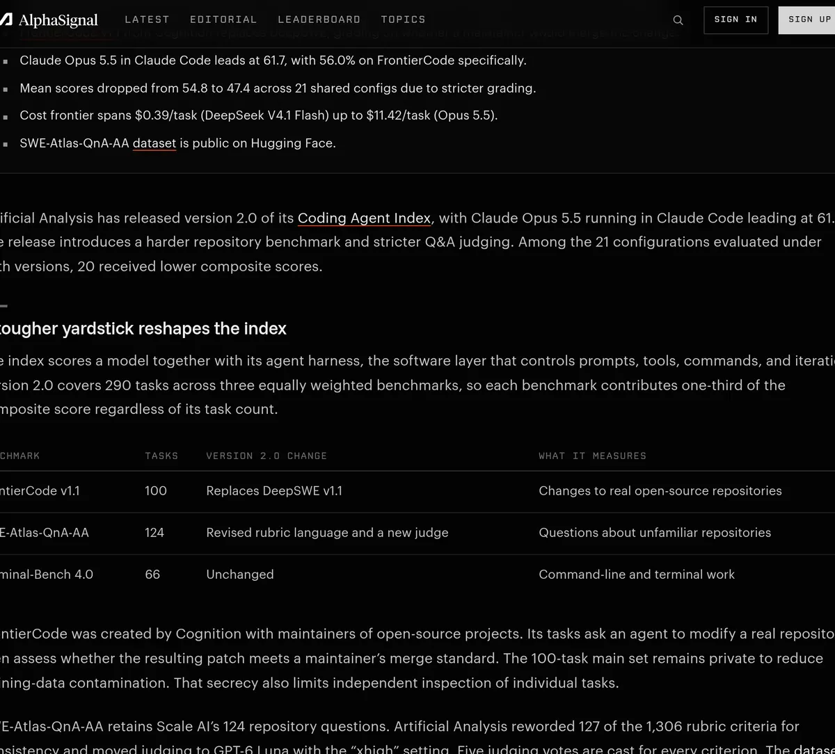Image resolution: width=835 pixels, height=754 pixels.
Task: Click the AlphaSignal wordmark
Action: pyautogui.click(x=58, y=20)
